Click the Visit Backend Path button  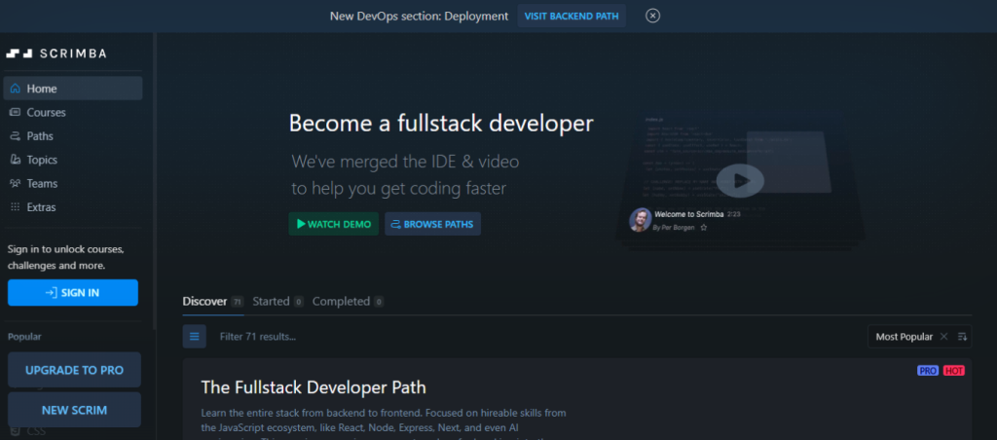click(572, 16)
